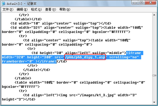158x106 pixels.
Task: Open the 编辑(E) menu
Action: 22,9
